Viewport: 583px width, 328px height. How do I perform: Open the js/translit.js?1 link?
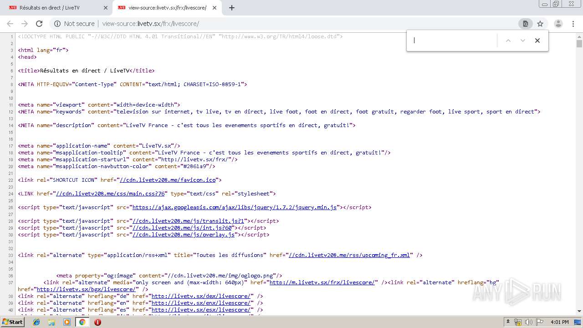pos(189,221)
